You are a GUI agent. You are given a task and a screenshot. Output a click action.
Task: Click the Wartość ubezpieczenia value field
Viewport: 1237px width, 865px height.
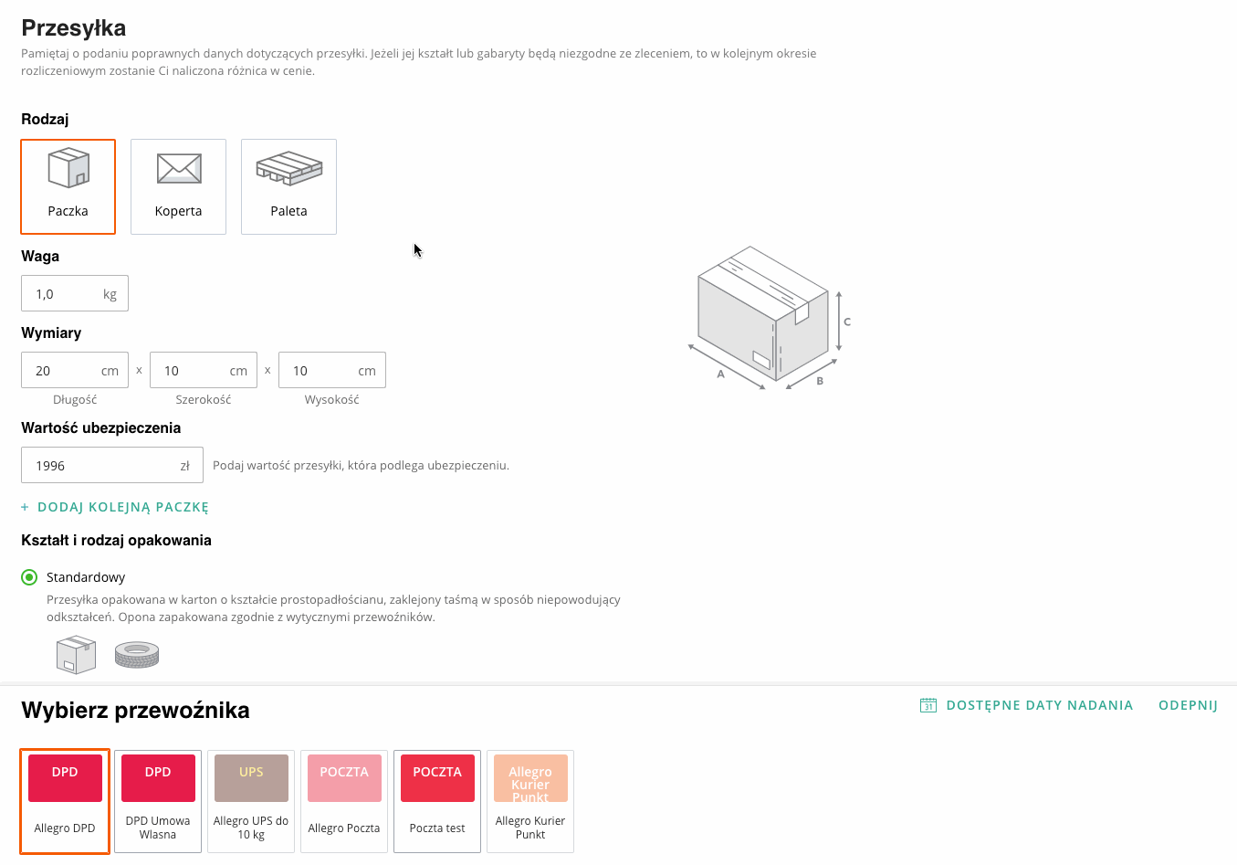pyautogui.click(x=100, y=466)
